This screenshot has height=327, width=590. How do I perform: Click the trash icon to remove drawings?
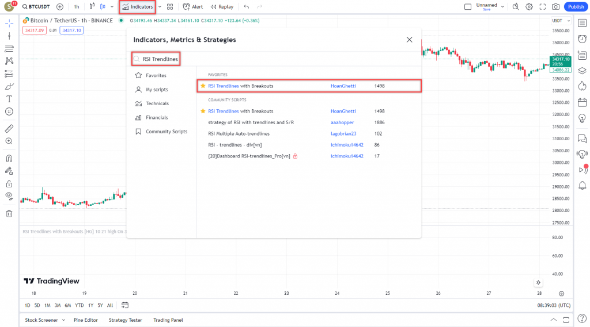click(x=9, y=214)
